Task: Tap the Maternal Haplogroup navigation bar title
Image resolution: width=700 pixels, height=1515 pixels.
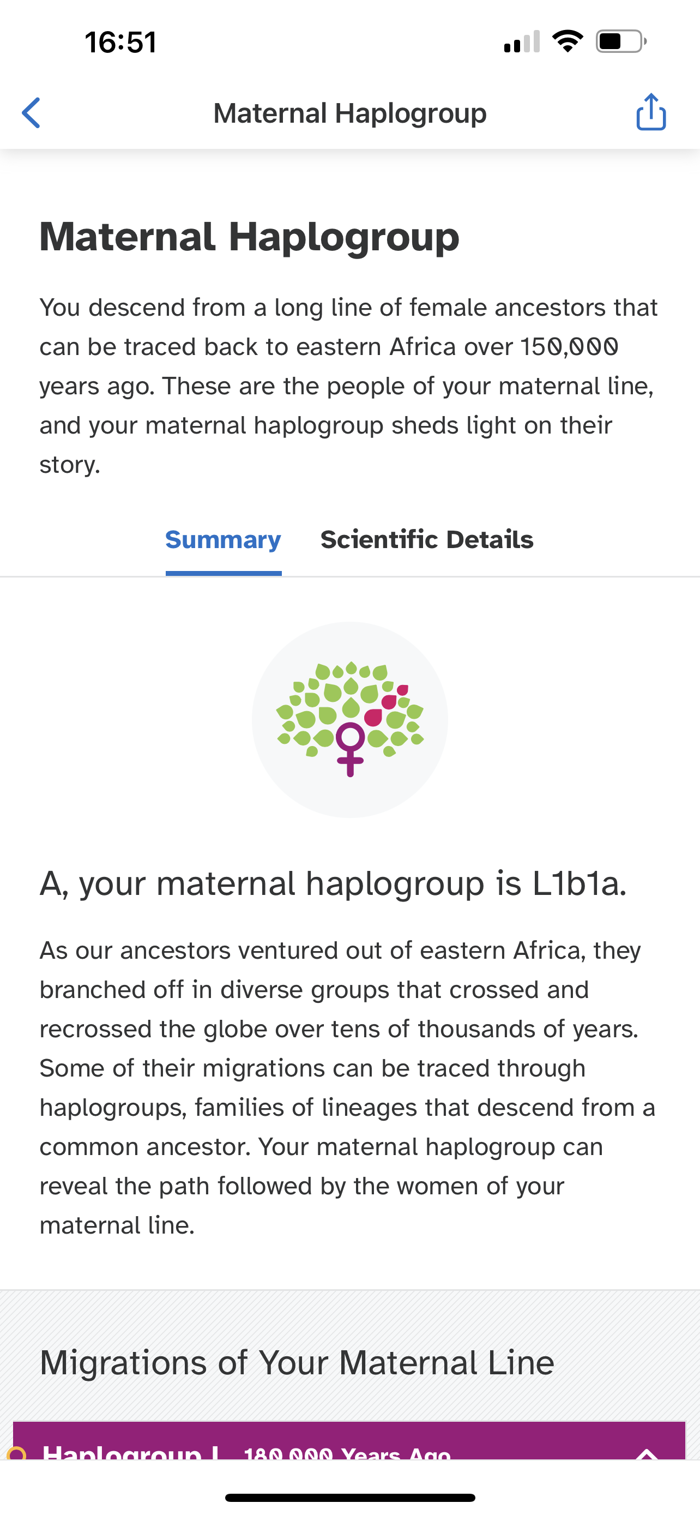Action: pos(349,113)
